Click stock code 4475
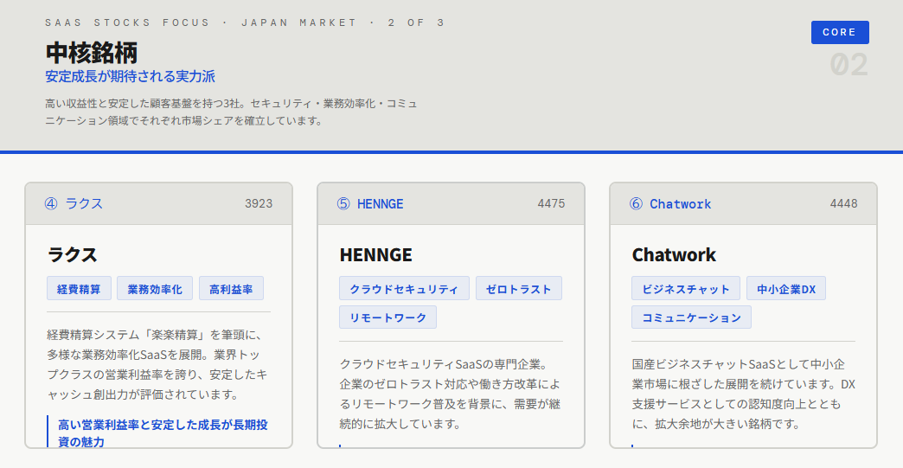The image size is (903, 468). tap(551, 203)
